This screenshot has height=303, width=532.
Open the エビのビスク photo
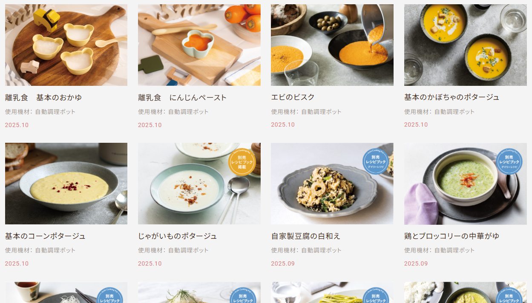coord(332,45)
